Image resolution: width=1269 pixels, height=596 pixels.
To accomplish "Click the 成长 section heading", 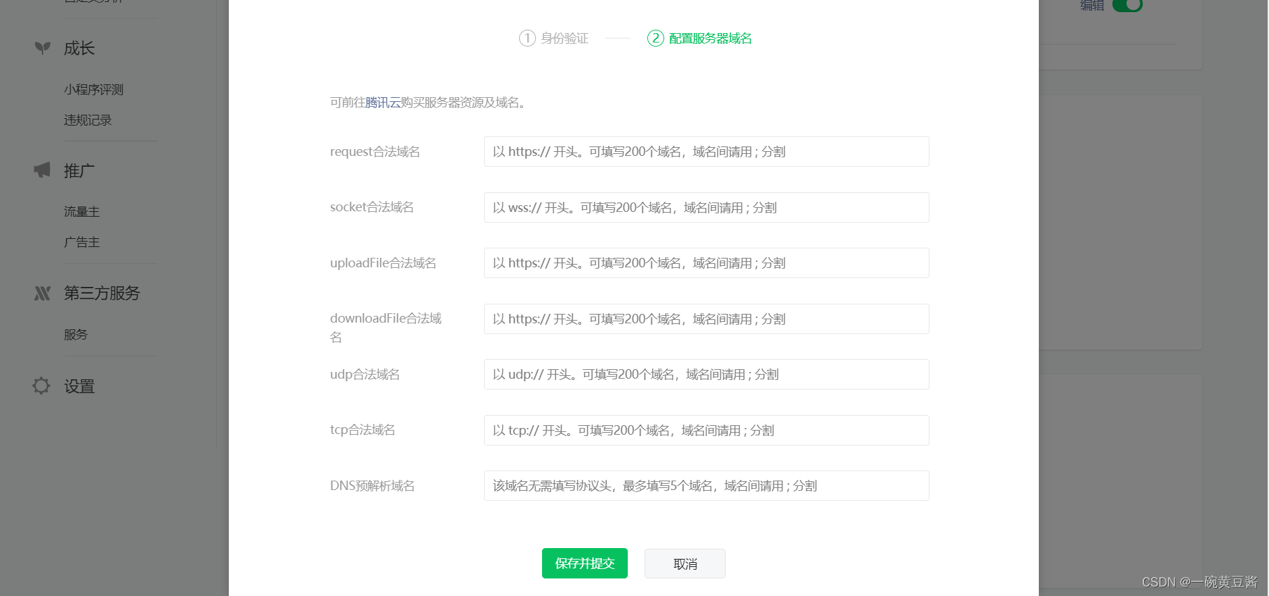I will click(79, 49).
